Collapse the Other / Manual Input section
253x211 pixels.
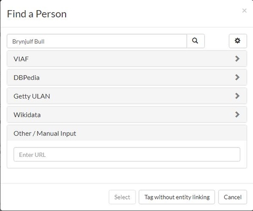126,133
